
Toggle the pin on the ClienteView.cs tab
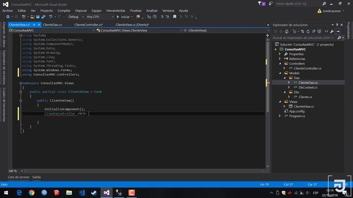[34, 25]
